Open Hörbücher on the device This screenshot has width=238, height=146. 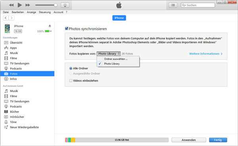tap(27, 117)
